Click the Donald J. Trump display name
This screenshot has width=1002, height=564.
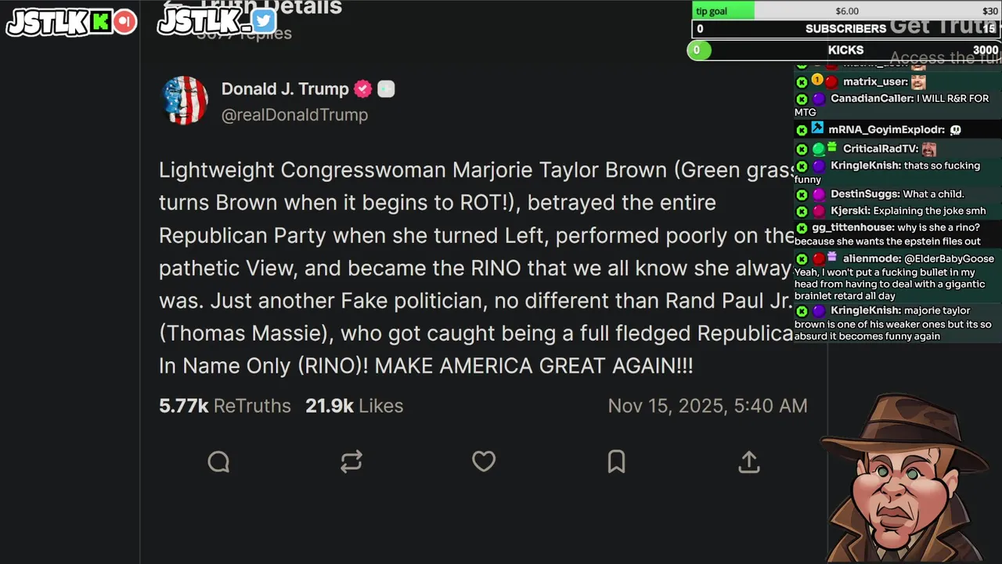[x=285, y=89]
